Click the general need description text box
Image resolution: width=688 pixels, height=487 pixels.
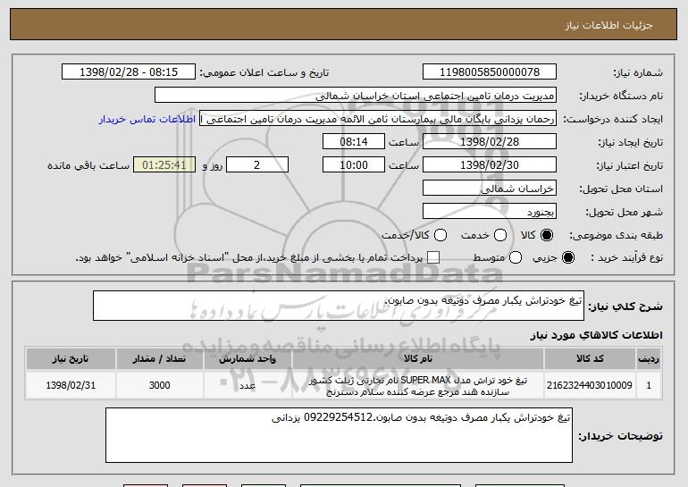[x=339, y=306]
